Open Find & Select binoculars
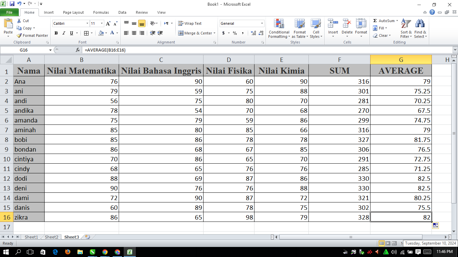Image resolution: width=458 pixels, height=257 pixels. (420, 29)
